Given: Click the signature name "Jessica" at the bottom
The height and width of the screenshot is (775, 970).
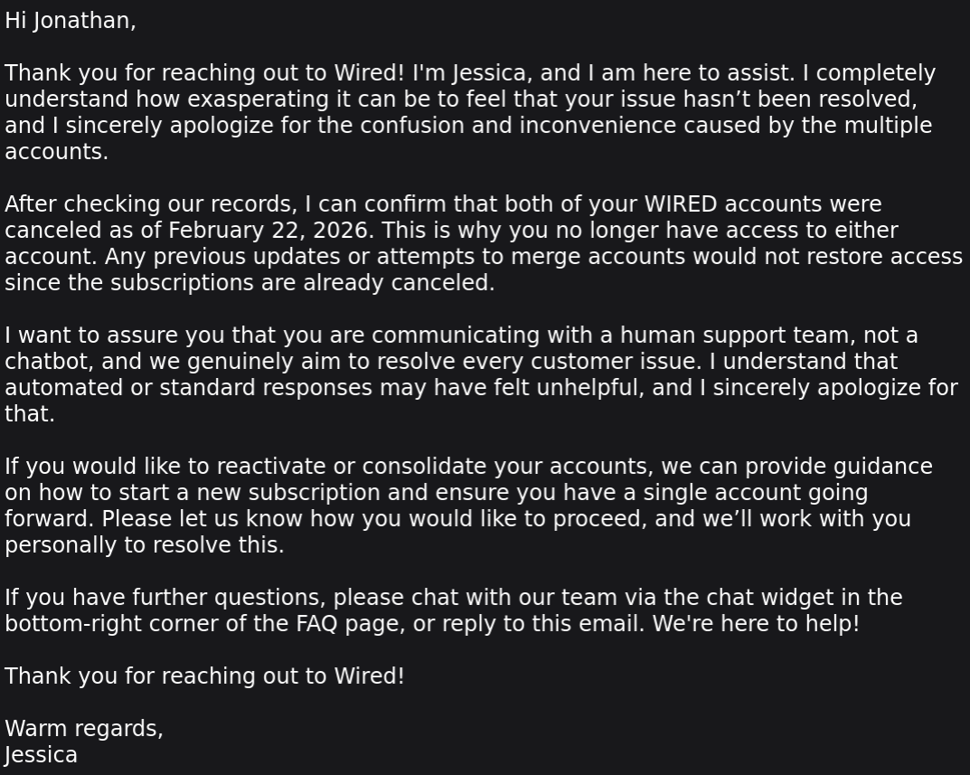Looking at the screenshot, I should click(41, 755).
